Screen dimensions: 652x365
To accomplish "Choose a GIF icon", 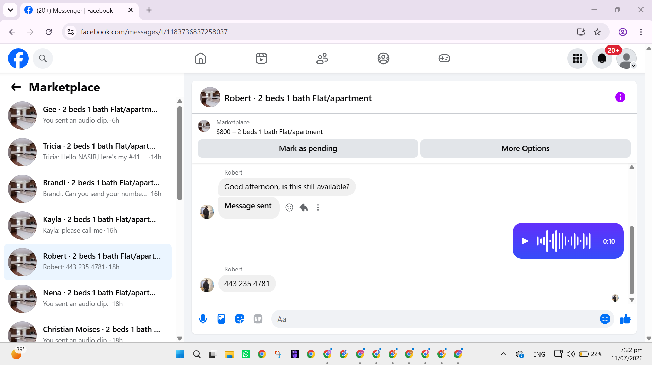I will [x=258, y=319].
